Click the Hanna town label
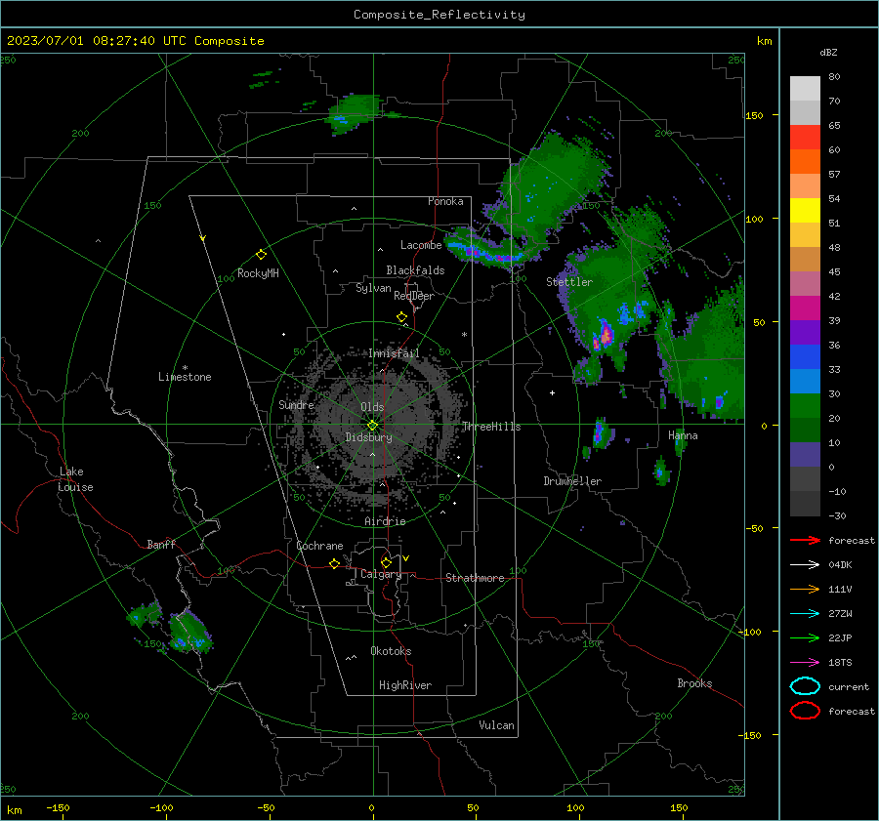This screenshot has width=879, height=821. coord(683,435)
